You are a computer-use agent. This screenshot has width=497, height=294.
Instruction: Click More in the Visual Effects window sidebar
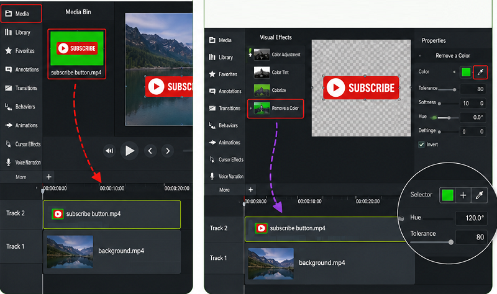click(224, 190)
